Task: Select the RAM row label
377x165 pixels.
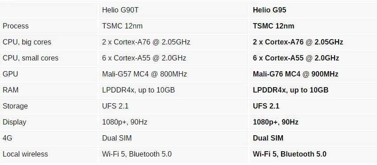Action: pos(11,90)
